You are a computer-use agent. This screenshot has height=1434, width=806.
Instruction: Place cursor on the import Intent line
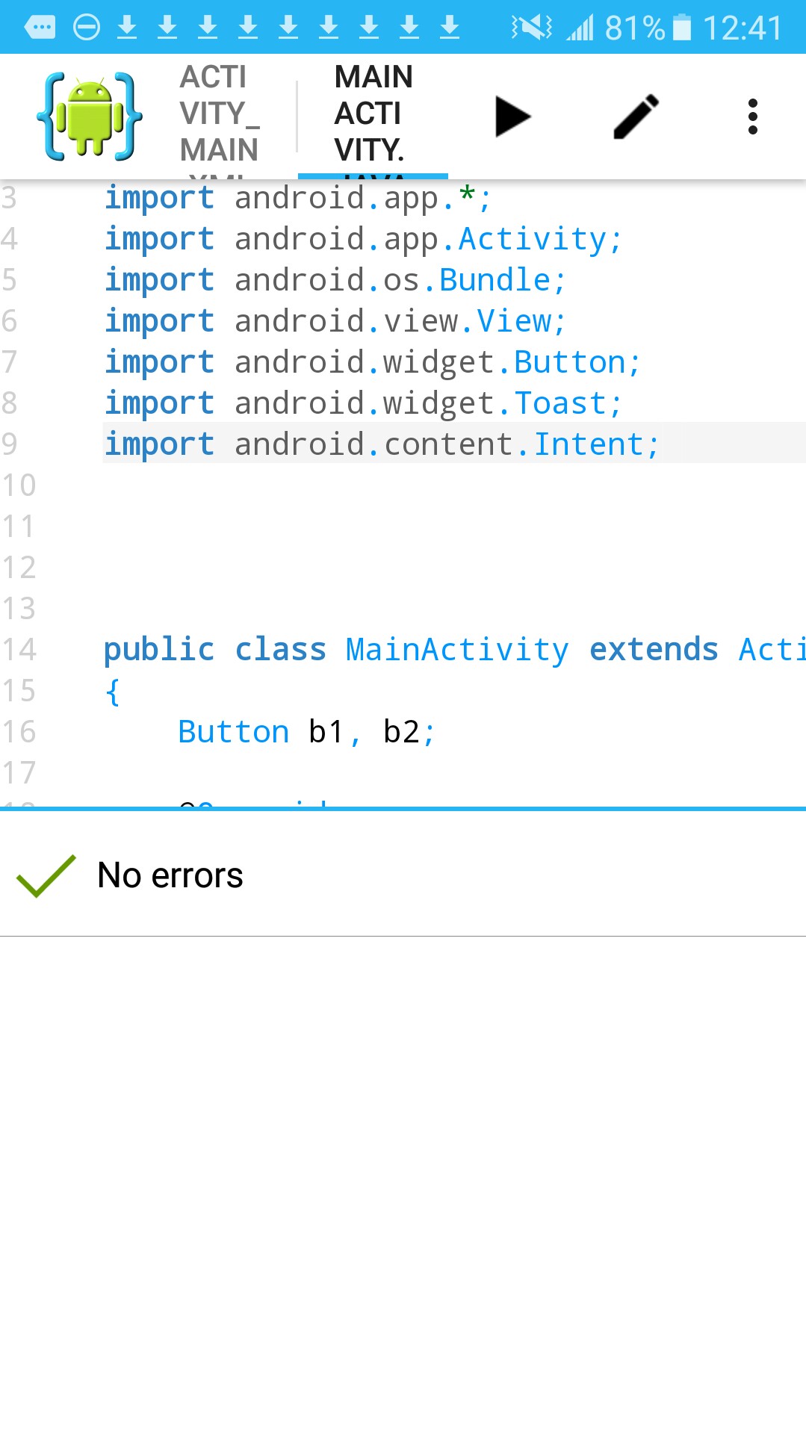click(381, 444)
